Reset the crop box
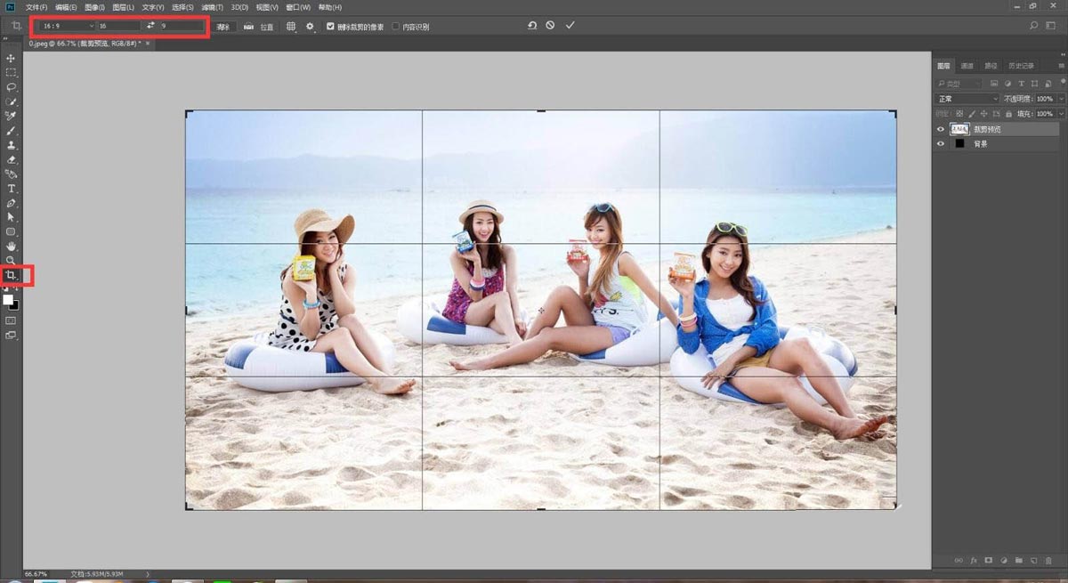1068x583 pixels. click(531, 25)
